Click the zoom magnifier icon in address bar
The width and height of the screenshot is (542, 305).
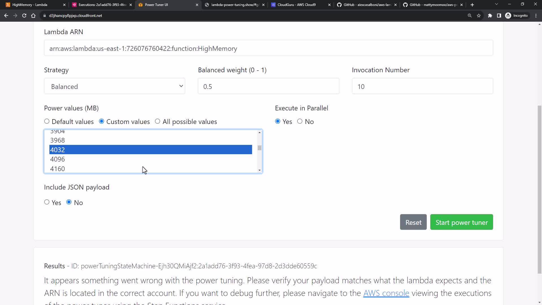click(470, 16)
